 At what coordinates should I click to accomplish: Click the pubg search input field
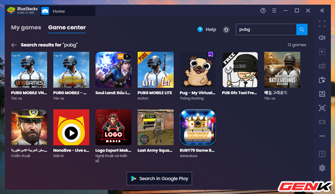point(266,29)
